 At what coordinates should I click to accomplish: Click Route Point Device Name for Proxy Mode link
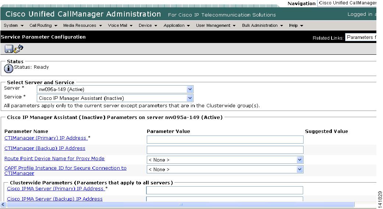54,159
